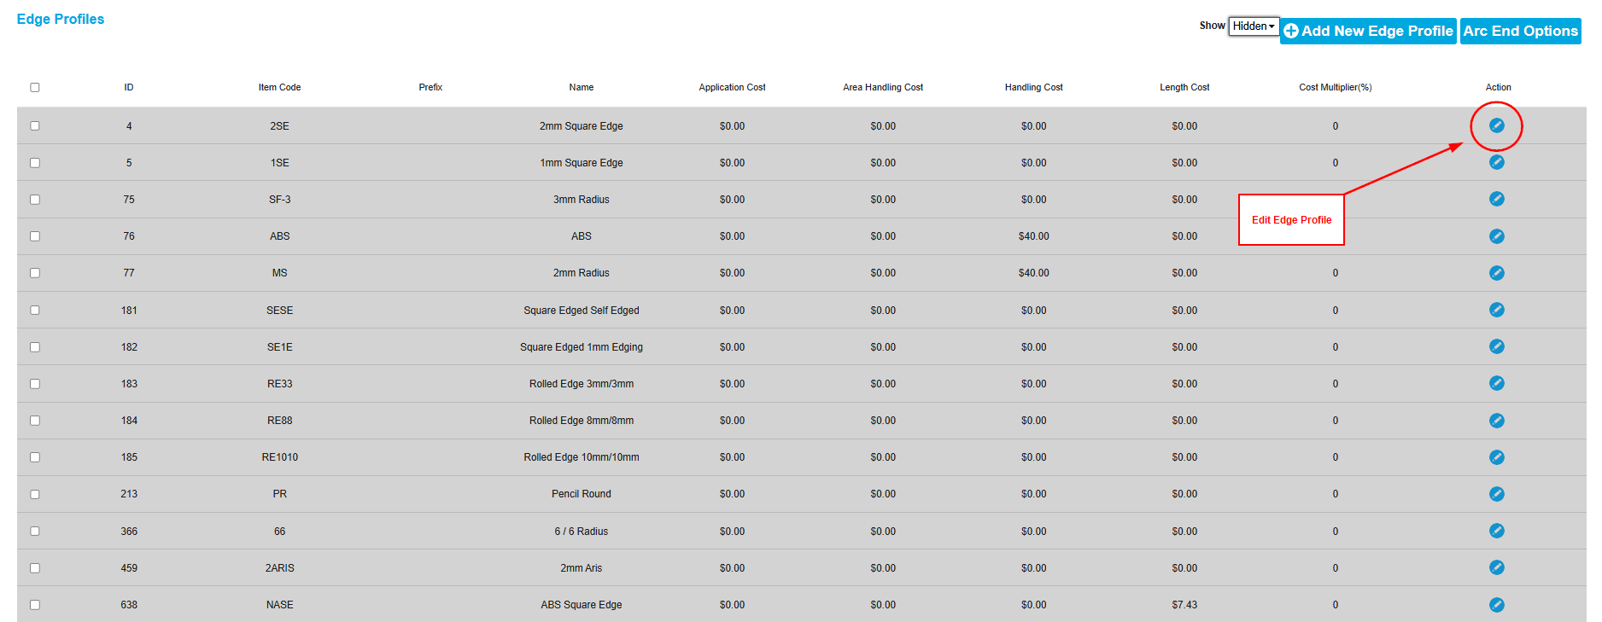Open the Show Hidden dropdown

pyautogui.click(x=1254, y=26)
